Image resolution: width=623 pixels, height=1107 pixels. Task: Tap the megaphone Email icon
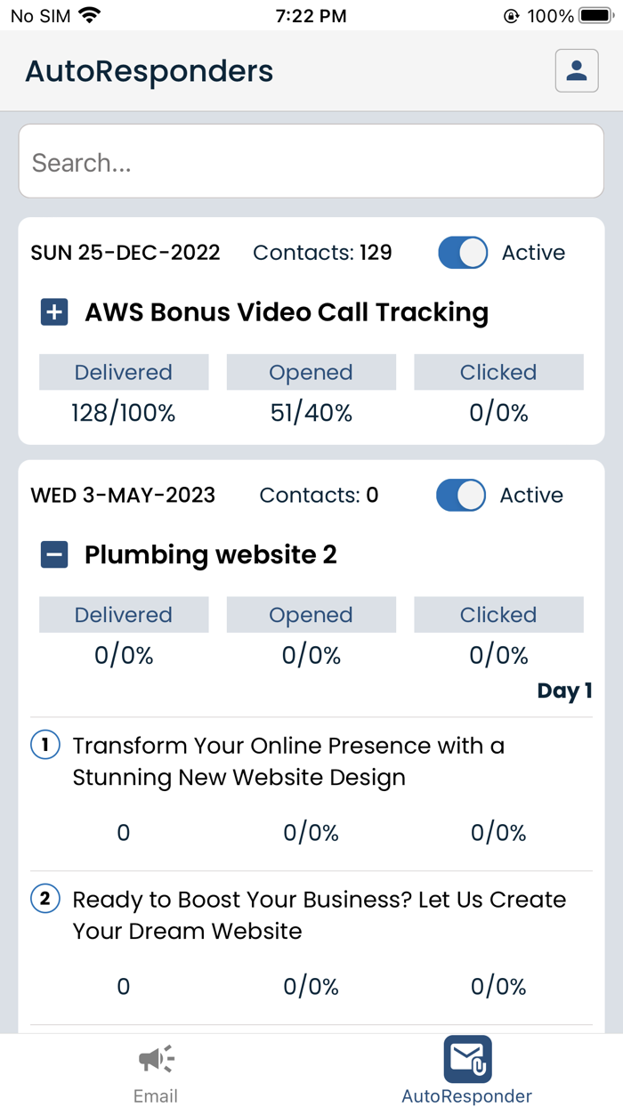[156, 1059]
